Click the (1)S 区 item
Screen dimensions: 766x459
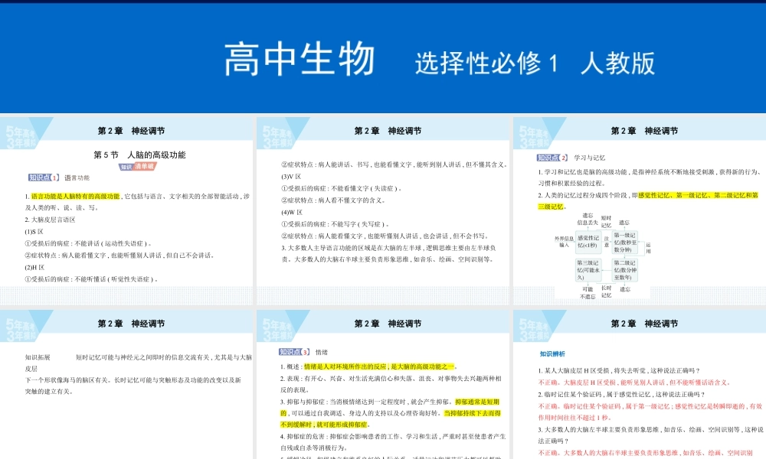tap(34, 232)
